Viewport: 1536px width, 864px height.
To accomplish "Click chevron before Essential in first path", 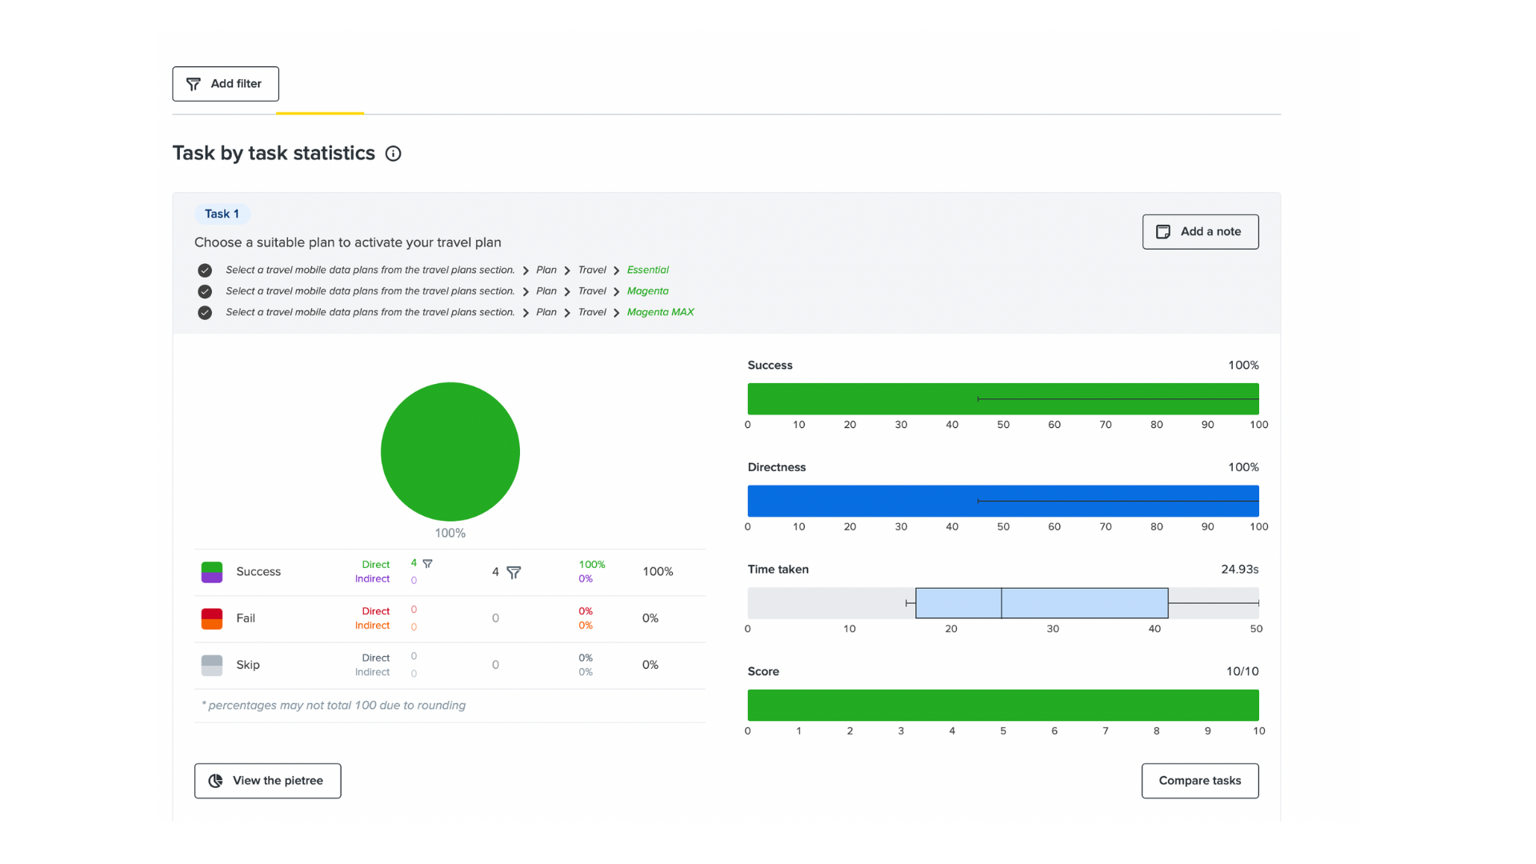I will click(616, 270).
